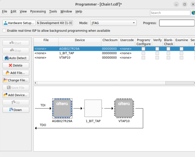195x157 pixels.
Task: Click the globe icon next to Search
Action: pos(193,13)
